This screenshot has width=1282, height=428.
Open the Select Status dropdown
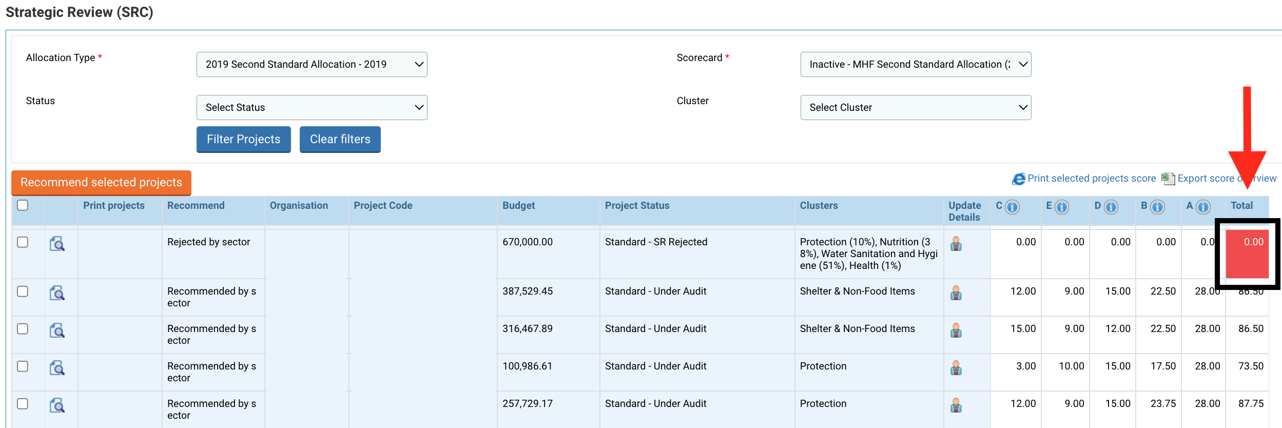(312, 107)
